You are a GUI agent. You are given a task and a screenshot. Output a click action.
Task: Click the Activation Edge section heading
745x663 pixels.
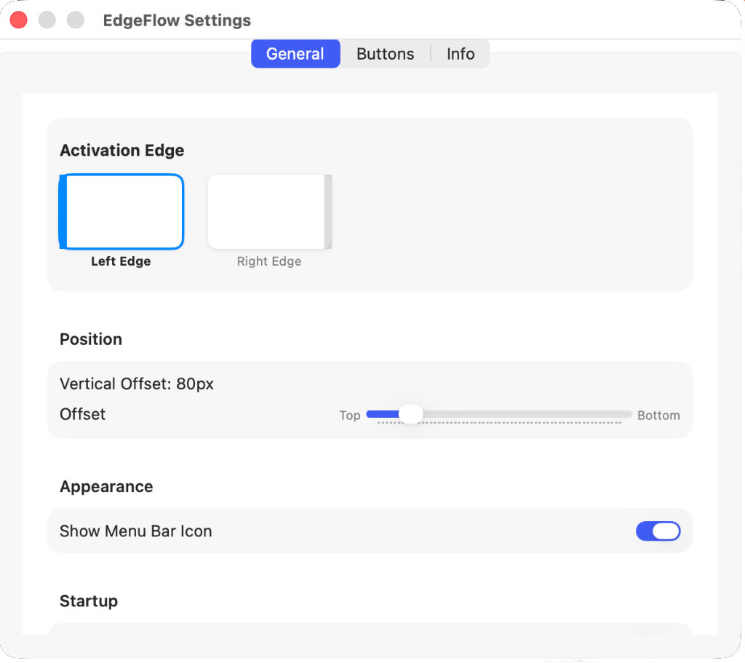[121, 150]
